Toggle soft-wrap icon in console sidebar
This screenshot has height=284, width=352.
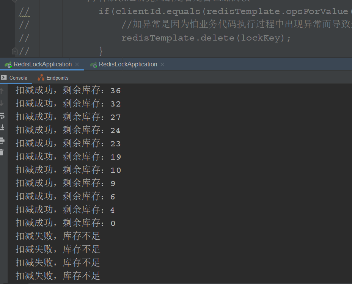[2, 116]
